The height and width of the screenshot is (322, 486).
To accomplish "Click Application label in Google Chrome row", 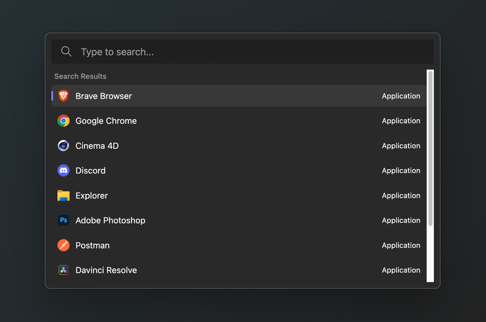I will click(x=401, y=121).
